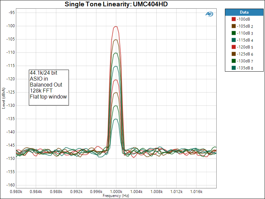Click the peak of the -135dB teal trace

pos(116,119)
